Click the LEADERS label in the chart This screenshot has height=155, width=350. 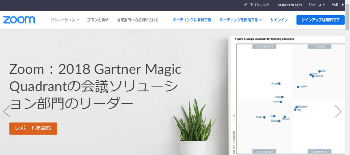point(320,46)
